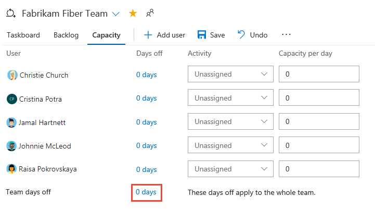Image resolution: width=375 pixels, height=210 pixels.
Task: Expand the Fabrikam Fiber Team selector chevron
Action: [x=115, y=14]
